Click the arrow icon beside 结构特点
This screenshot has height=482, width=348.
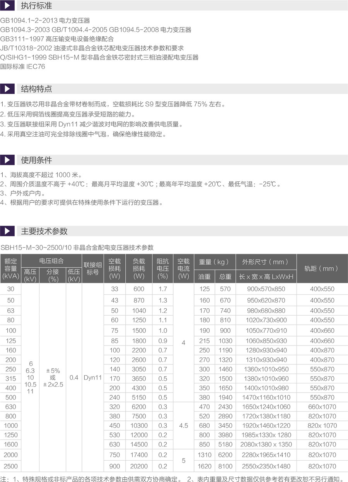7,89
